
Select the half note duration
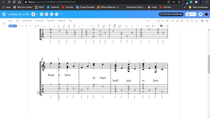[49, 26]
